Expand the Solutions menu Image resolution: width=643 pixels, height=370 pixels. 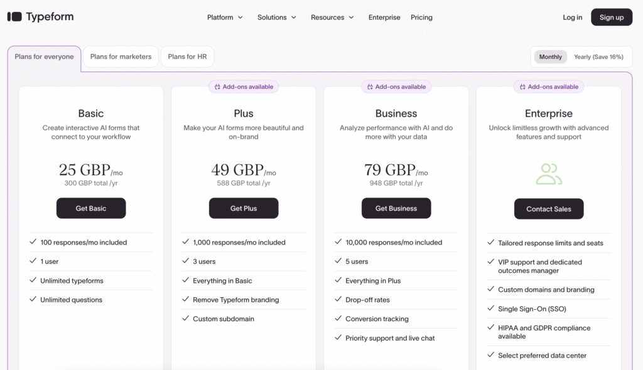point(276,18)
